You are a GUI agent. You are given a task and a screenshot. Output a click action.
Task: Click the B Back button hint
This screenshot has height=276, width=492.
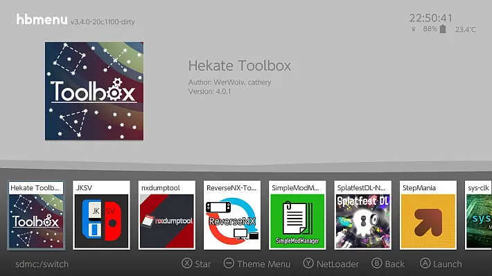coord(388,264)
